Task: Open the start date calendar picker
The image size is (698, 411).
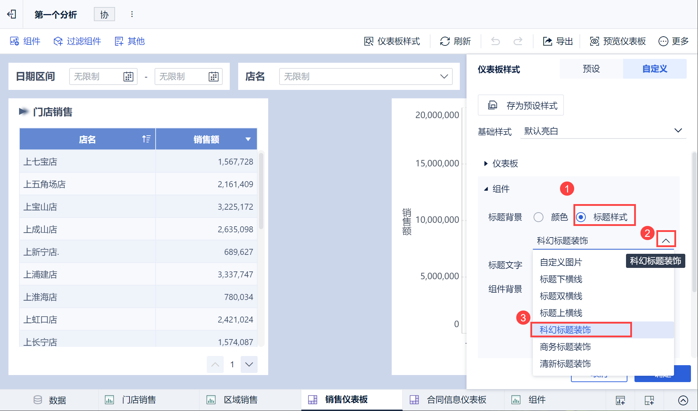Action: pyautogui.click(x=128, y=76)
